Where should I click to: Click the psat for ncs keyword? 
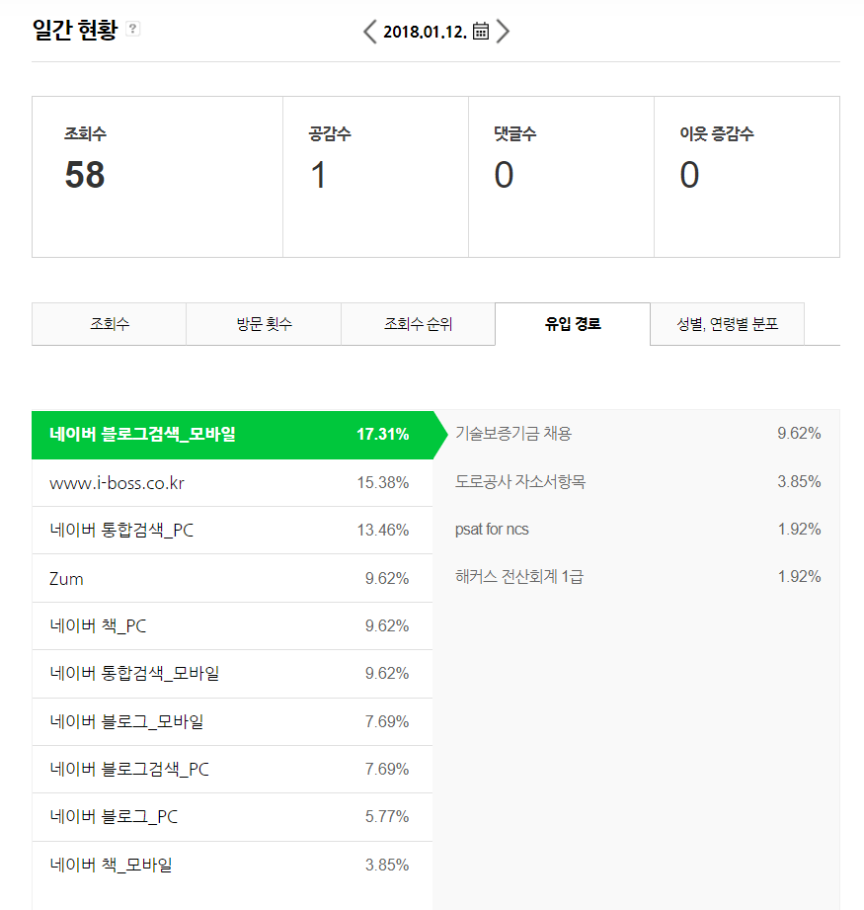pyautogui.click(x=492, y=530)
